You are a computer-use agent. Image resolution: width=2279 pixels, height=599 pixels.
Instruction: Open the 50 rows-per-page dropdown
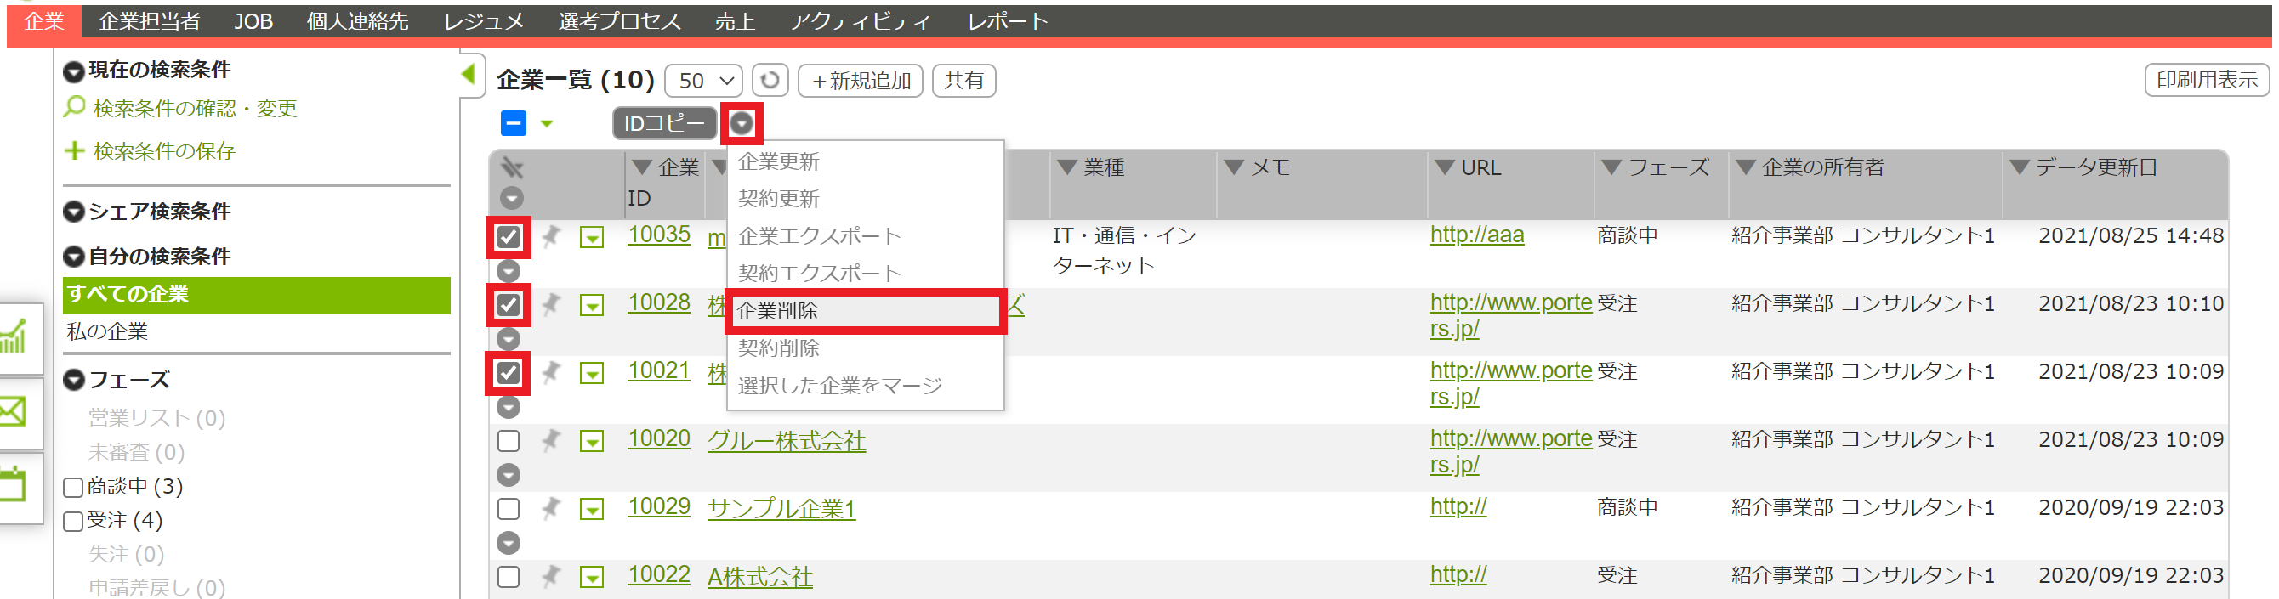tap(703, 81)
